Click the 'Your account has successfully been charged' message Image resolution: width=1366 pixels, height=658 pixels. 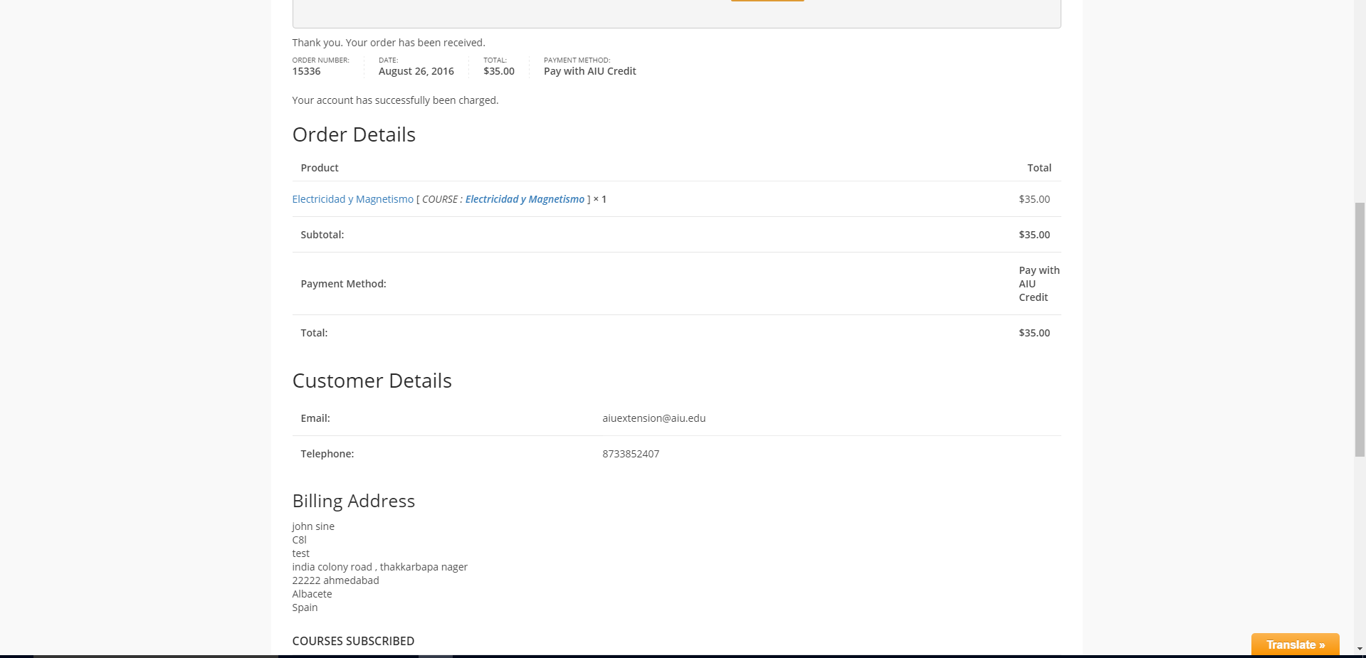coord(395,100)
